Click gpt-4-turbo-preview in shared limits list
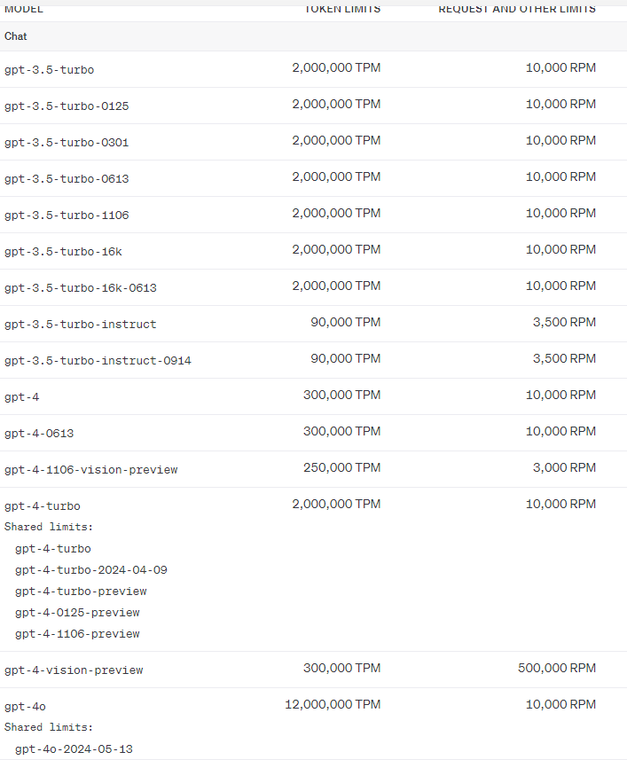The height and width of the screenshot is (760, 627). [81, 592]
